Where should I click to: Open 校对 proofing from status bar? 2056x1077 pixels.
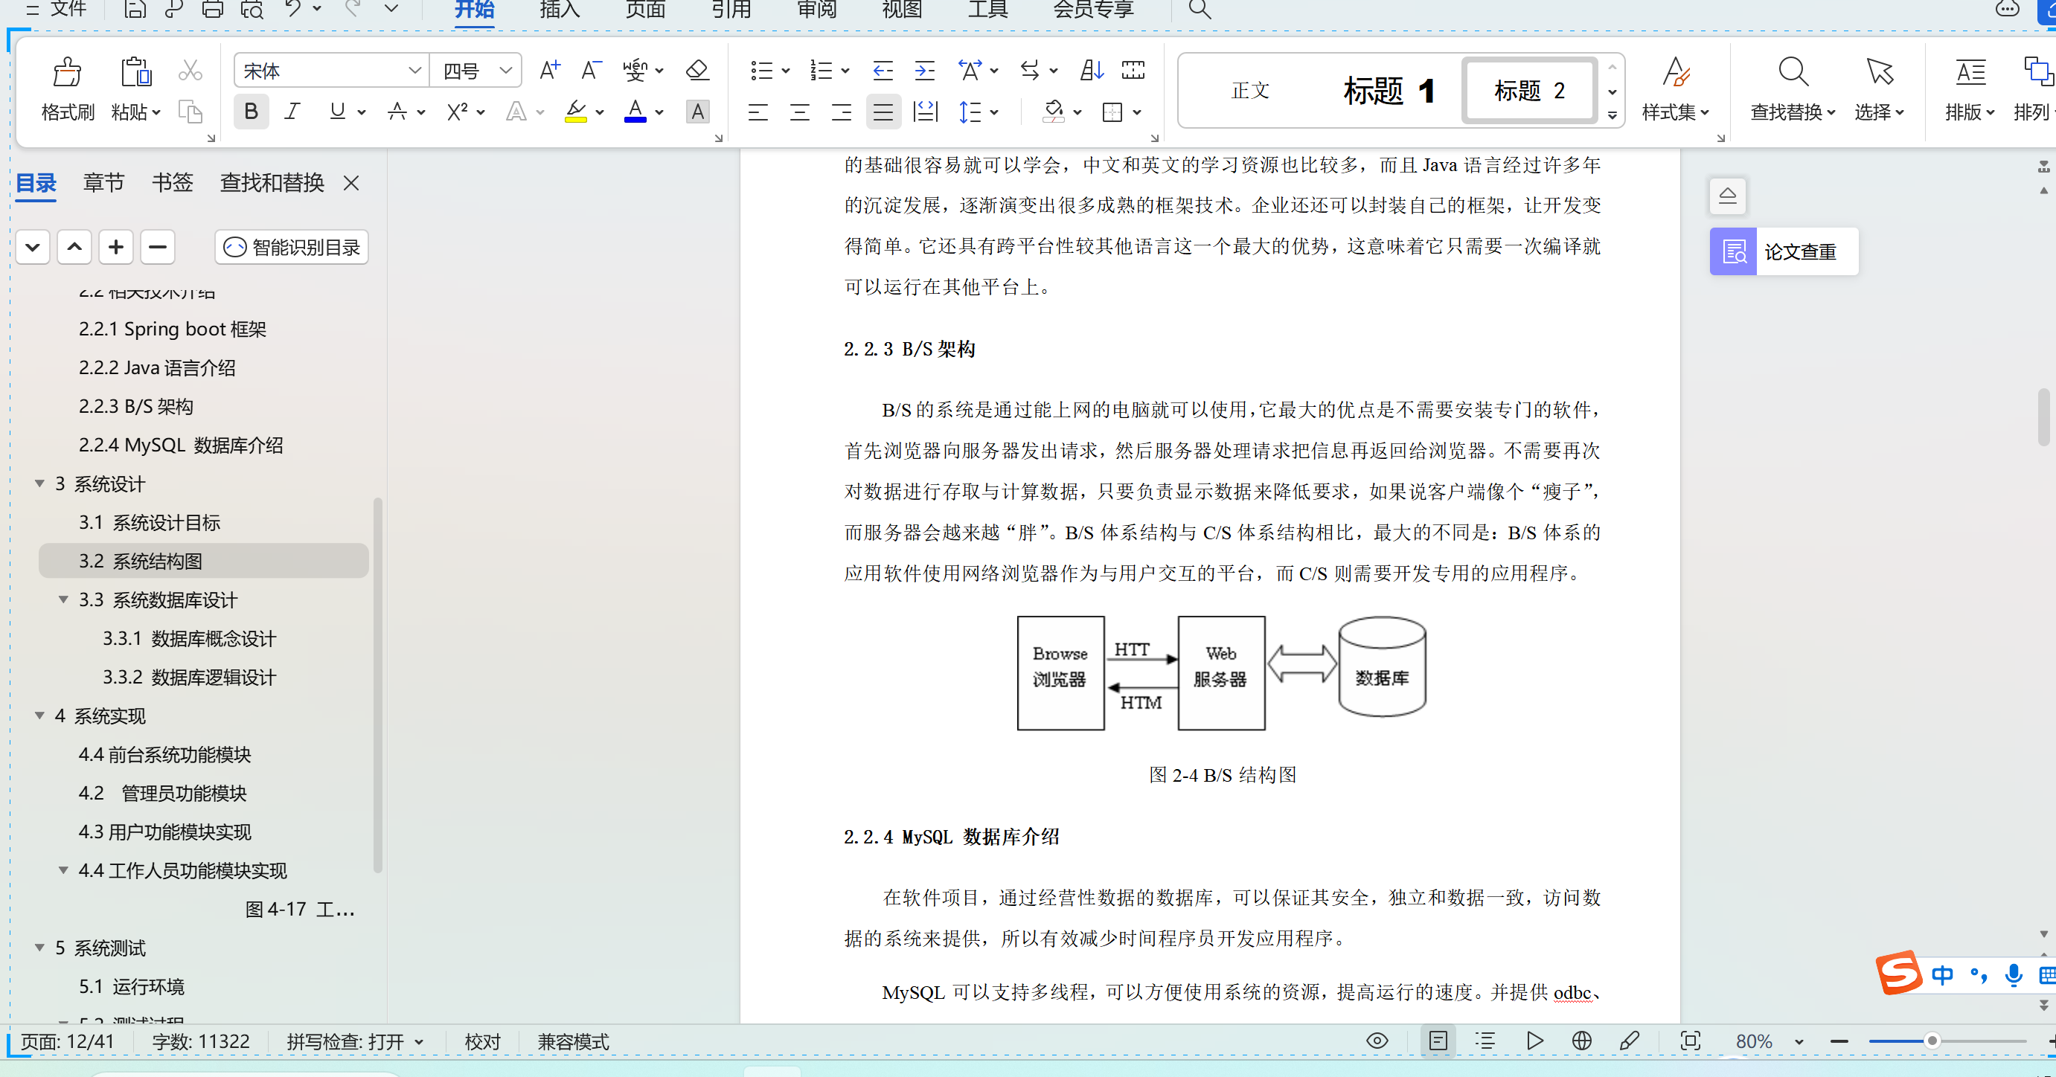click(481, 1041)
